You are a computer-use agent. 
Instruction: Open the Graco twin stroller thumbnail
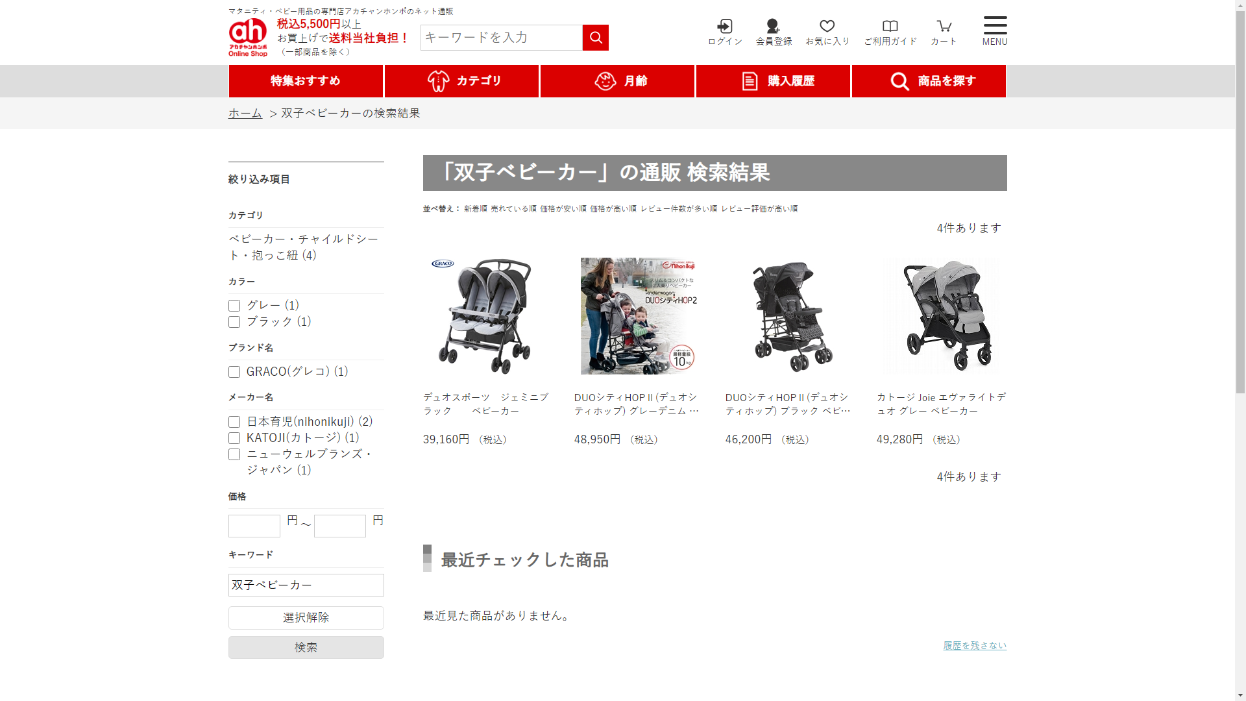(482, 316)
